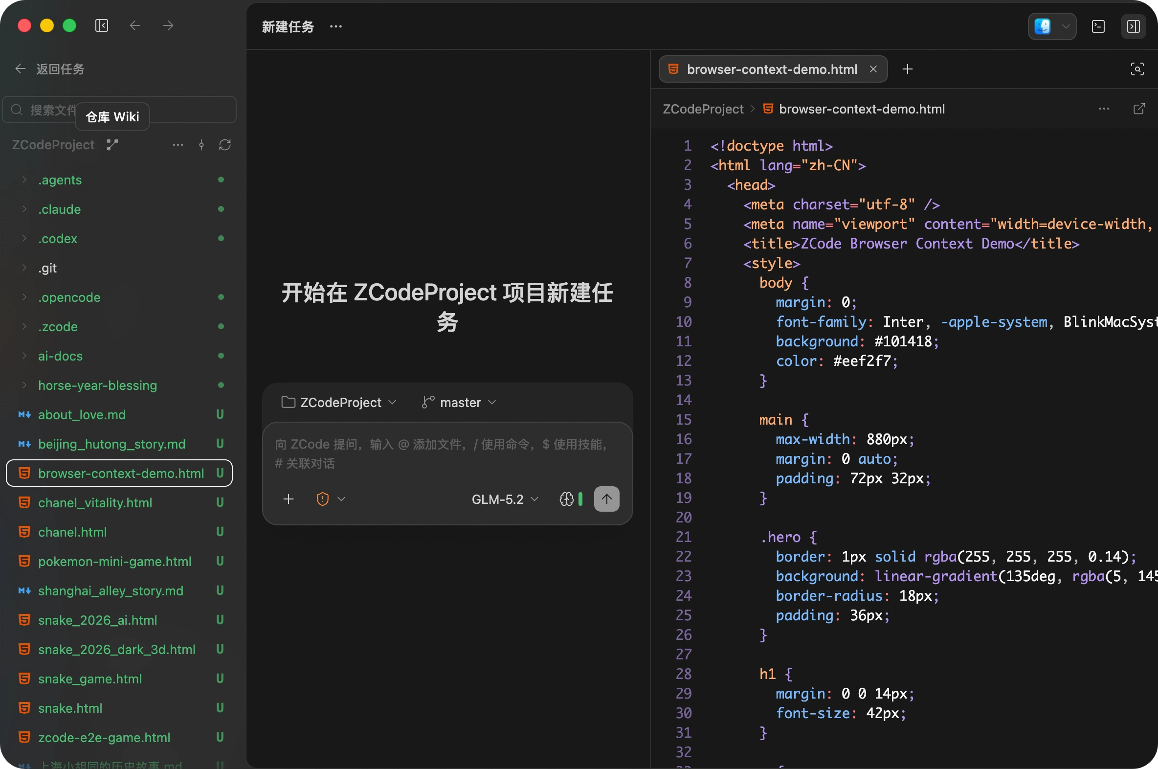Open snake_game.html file
Image resolution: width=1158 pixels, height=769 pixels.
coord(119,679)
